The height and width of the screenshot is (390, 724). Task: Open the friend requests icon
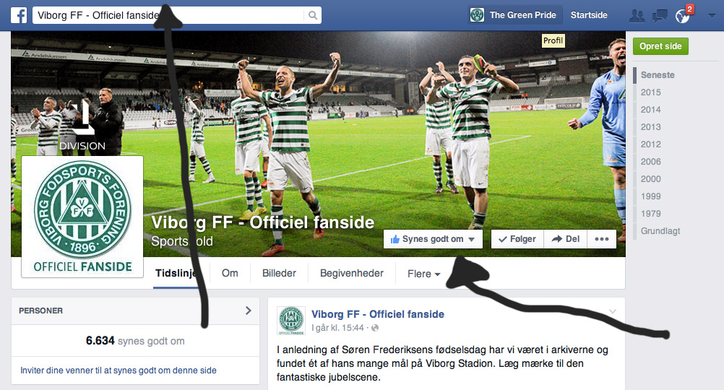pyautogui.click(x=637, y=16)
